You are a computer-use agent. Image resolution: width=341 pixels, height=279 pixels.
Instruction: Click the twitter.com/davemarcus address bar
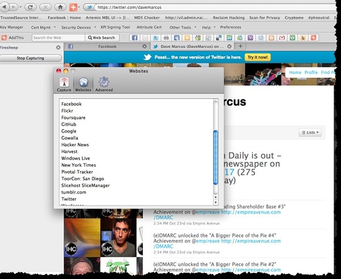click(x=215, y=7)
